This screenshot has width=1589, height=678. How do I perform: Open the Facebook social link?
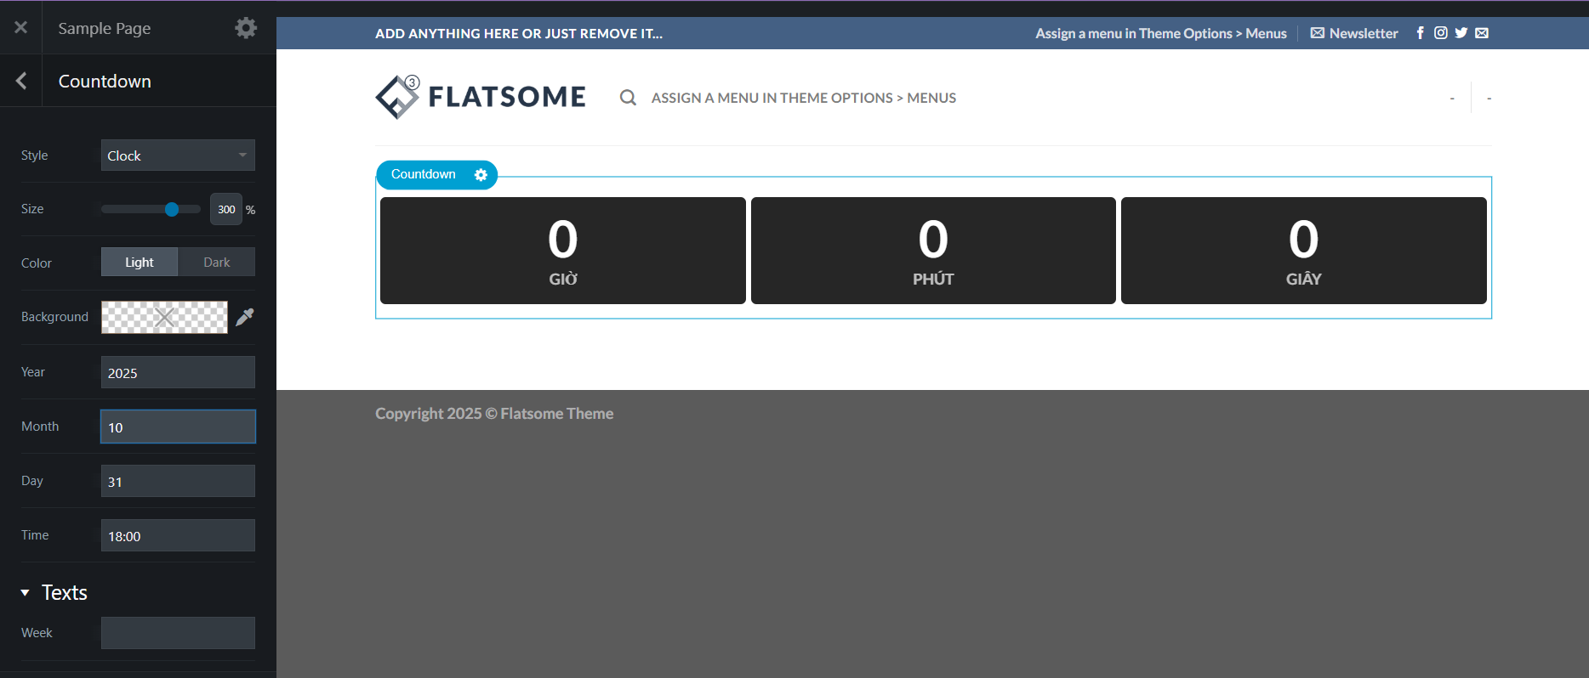point(1420,33)
